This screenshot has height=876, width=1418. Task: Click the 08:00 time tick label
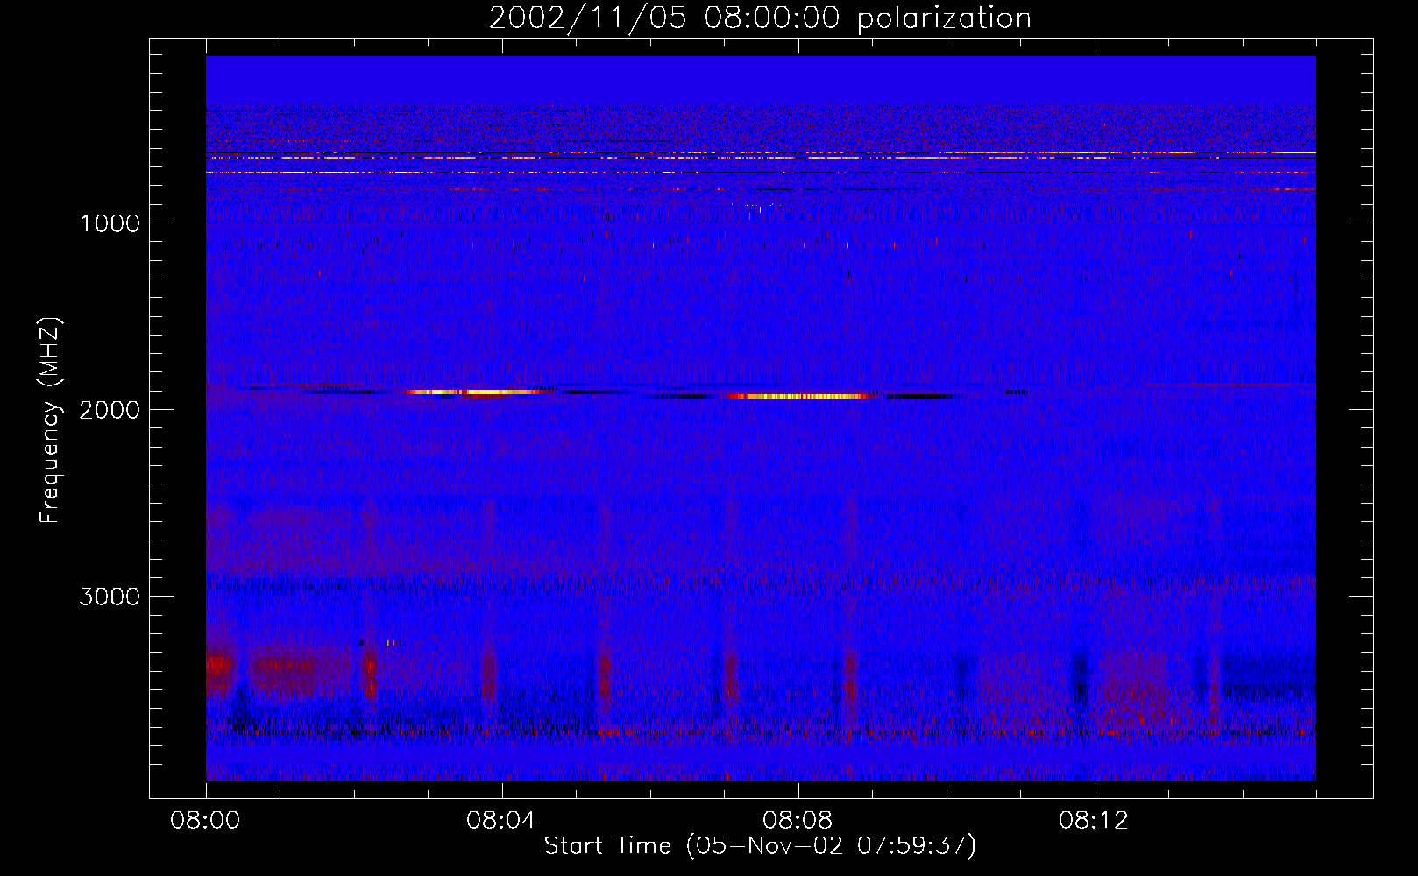[x=205, y=821]
